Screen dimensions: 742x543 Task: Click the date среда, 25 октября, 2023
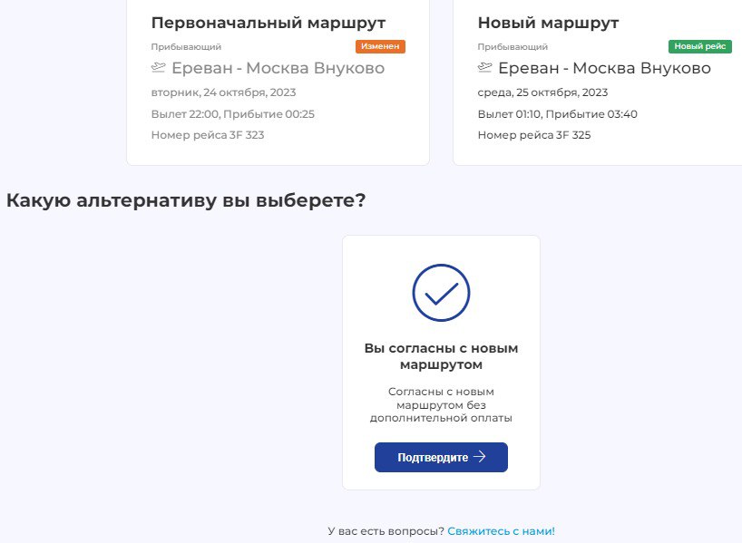[x=542, y=92]
